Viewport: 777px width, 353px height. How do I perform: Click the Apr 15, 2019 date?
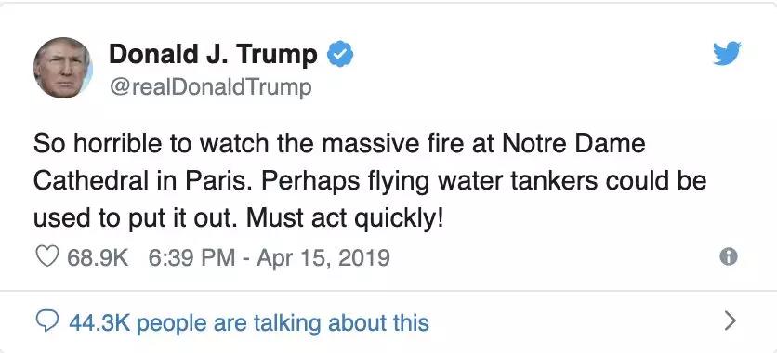coord(323,257)
